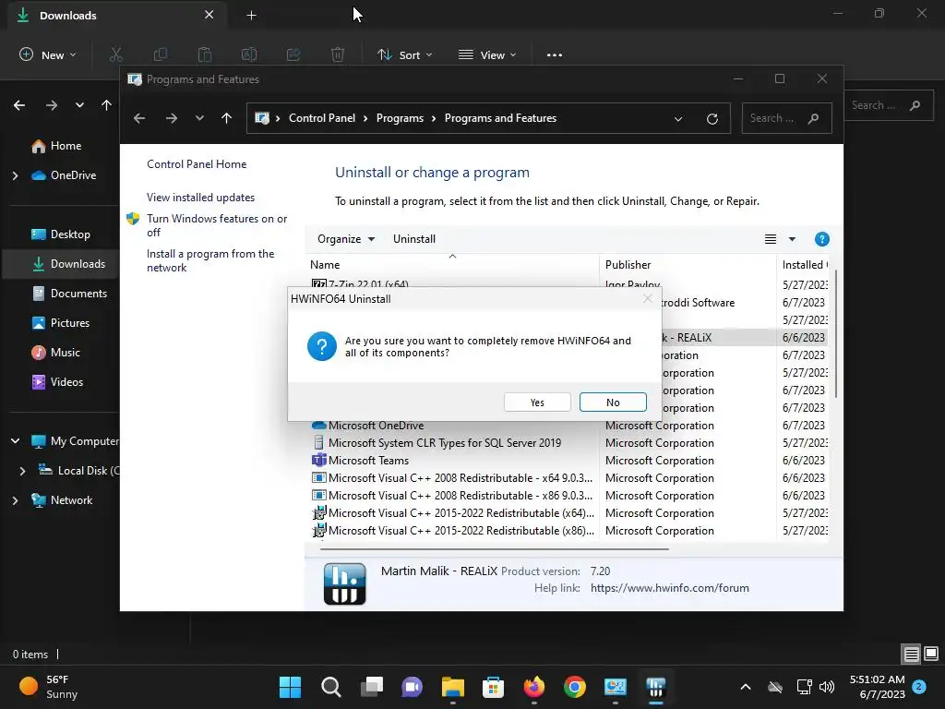Viewport: 945px width, 709px height.
Task: Launch Google Chrome from the taskbar
Action: [574, 687]
